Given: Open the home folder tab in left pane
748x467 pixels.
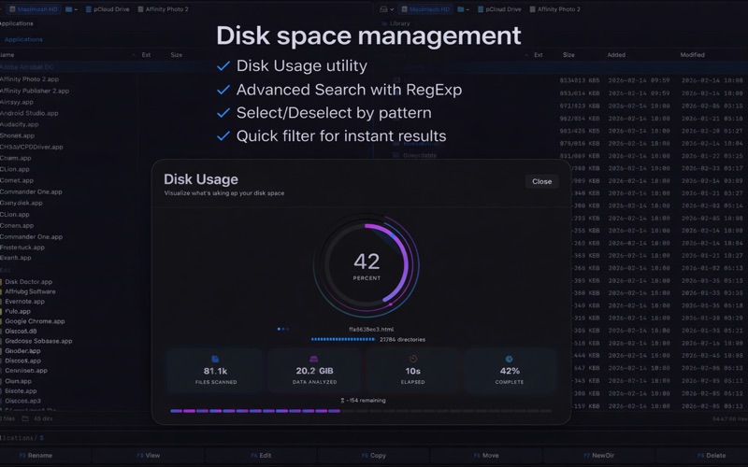Looking at the screenshot, I should [x=71, y=9].
